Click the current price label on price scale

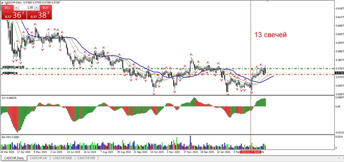[339, 73]
